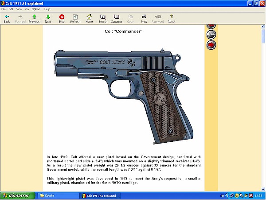Click the scrollbar up arrow
The image size is (266, 200).
[x=263, y=26]
